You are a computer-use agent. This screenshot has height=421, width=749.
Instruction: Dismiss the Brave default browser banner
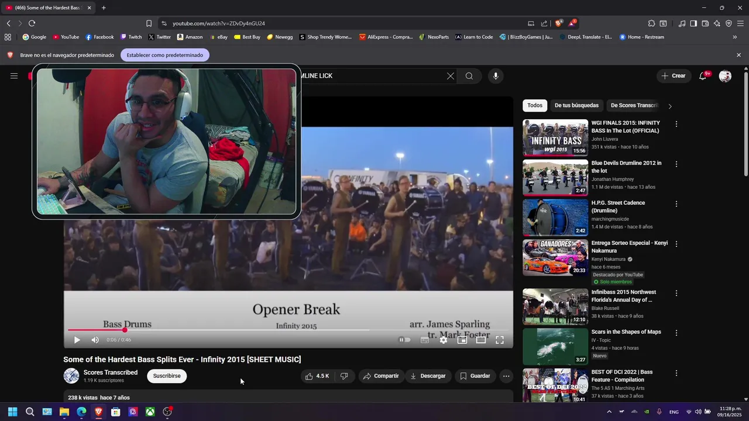[738, 55]
